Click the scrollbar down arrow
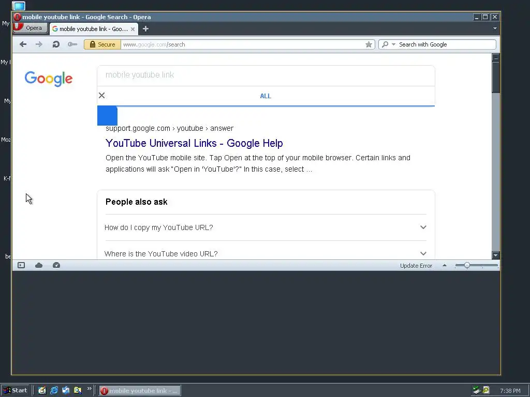This screenshot has height=397, width=530. (x=495, y=255)
